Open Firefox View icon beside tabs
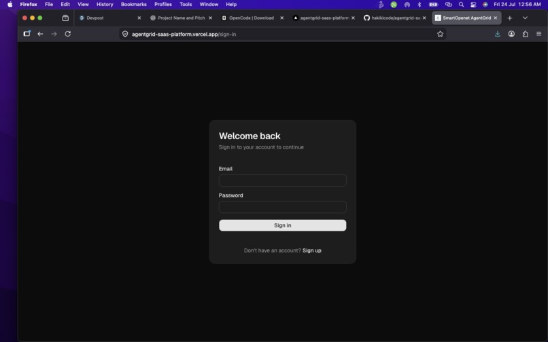 (65, 18)
